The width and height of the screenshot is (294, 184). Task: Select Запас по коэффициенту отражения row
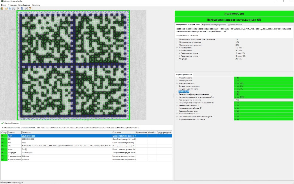pyautogui.click(x=234, y=95)
